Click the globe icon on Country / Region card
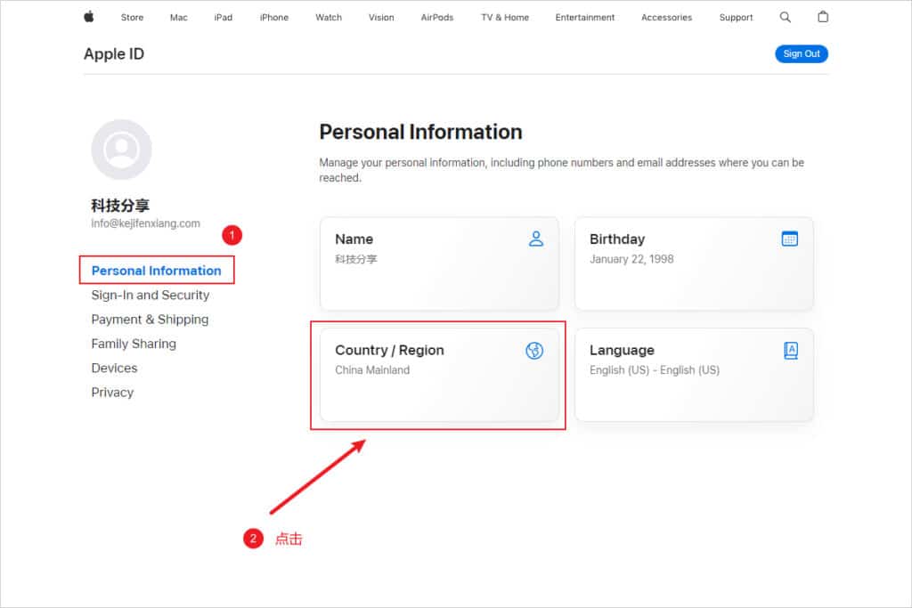912x608 pixels. (534, 351)
